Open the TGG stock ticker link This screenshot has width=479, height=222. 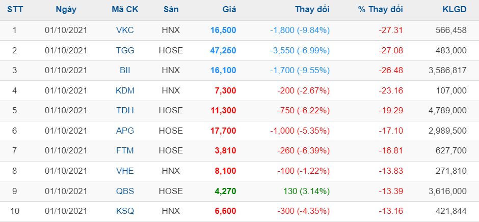pyautogui.click(x=125, y=50)
